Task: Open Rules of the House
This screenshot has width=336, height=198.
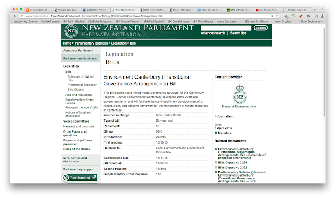Action: pos(77,149)
